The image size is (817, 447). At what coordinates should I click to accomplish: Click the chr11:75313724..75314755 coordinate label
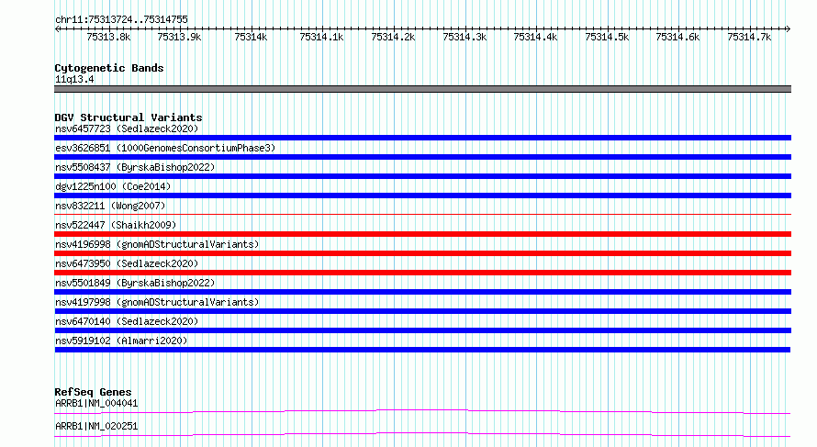pos(121,20)
